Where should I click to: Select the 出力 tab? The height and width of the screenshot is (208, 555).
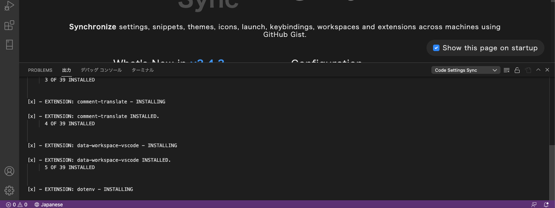point(67,70)
